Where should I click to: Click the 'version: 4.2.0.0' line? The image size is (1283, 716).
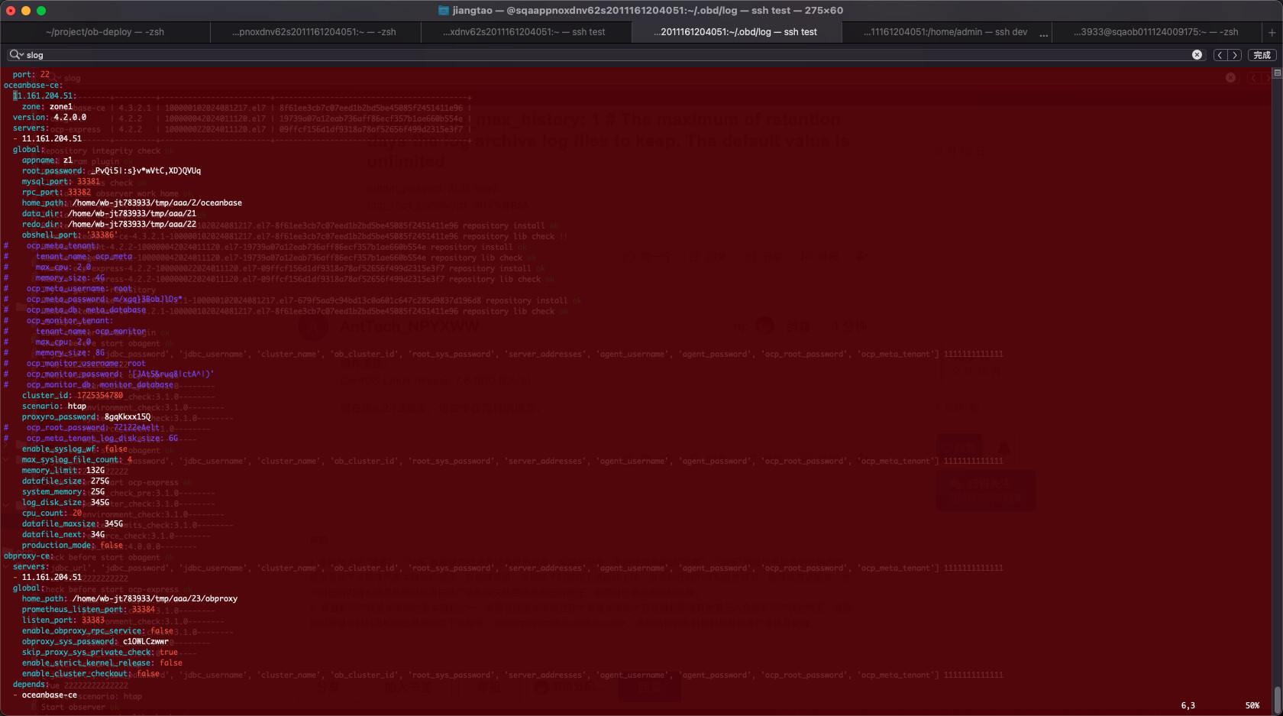(50, 118)
